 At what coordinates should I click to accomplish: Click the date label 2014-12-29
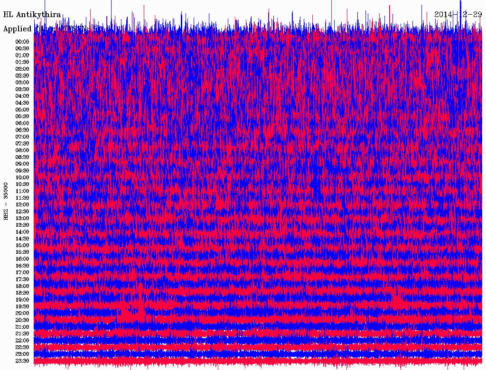[x=458, y=14]
